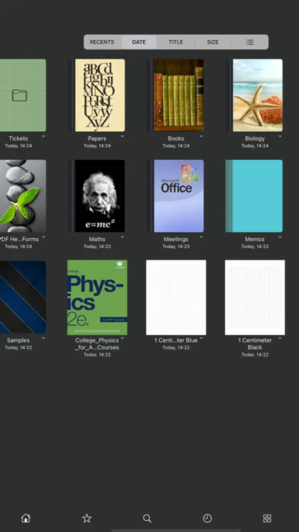Open the Papers notebook cover
Viewport: 299px width, 532px height.
pyautogui.click(x=97, y=95)
